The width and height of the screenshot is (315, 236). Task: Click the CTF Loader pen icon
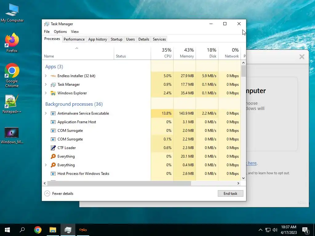click(x=53, y=148)
